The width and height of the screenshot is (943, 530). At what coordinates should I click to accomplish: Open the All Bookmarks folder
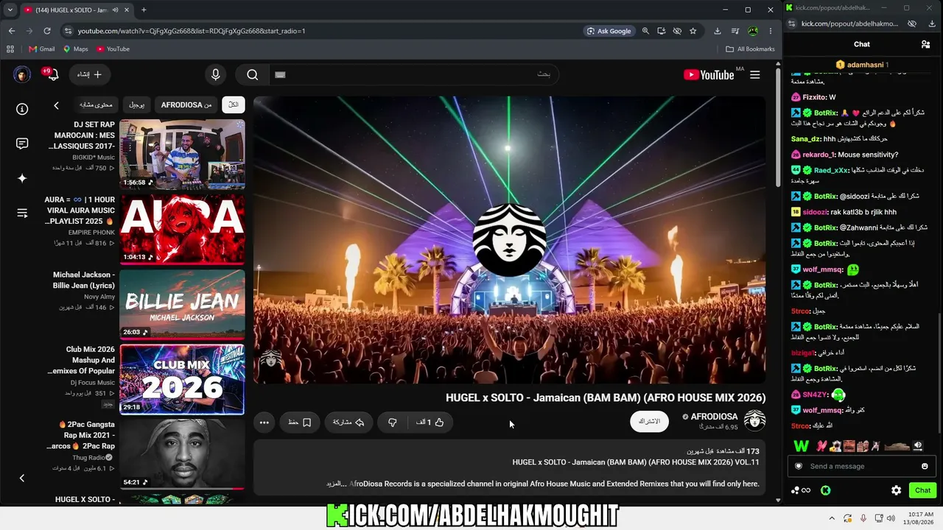(x=750, y=49)
